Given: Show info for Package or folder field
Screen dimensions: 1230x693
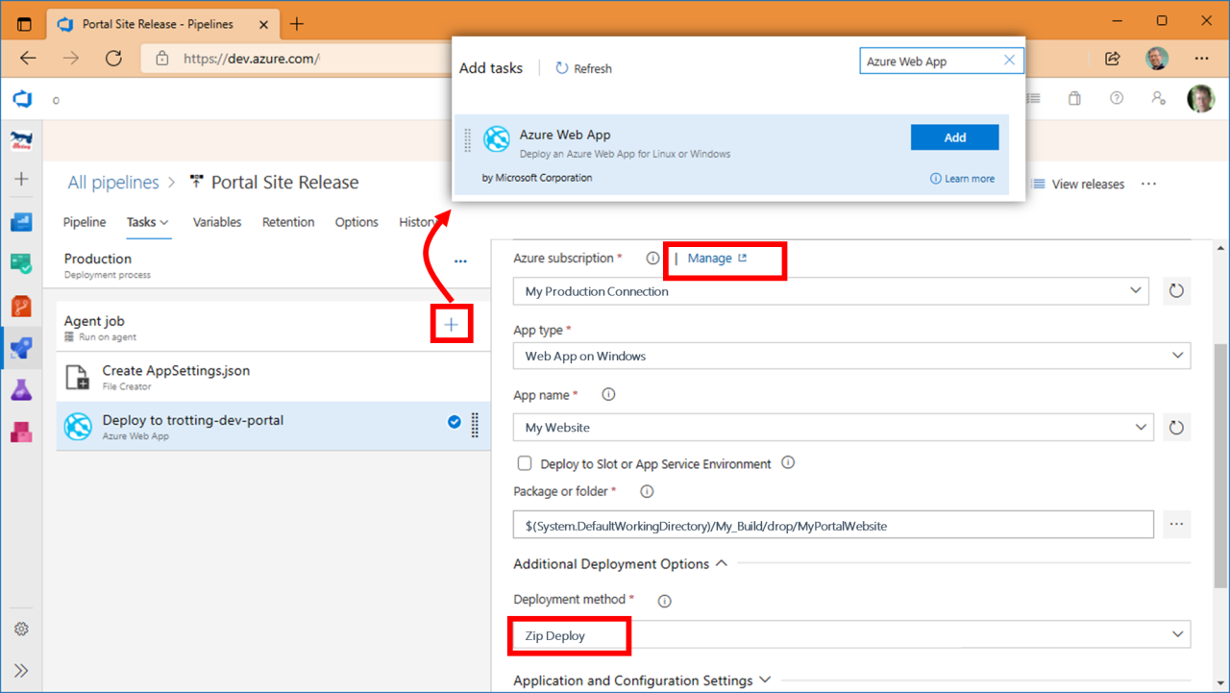Looking at the screenshot, I should [x=647, y=491].
